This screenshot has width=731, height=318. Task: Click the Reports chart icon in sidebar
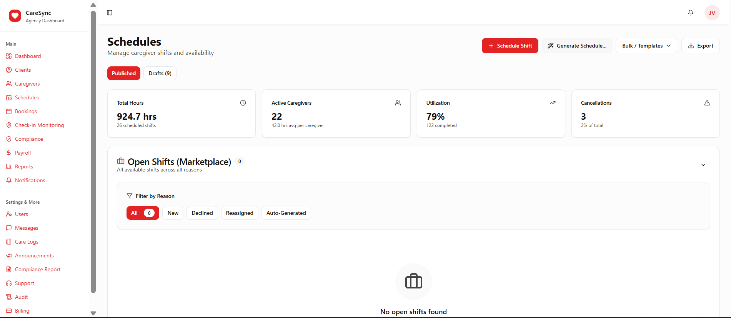click(9, 166)
